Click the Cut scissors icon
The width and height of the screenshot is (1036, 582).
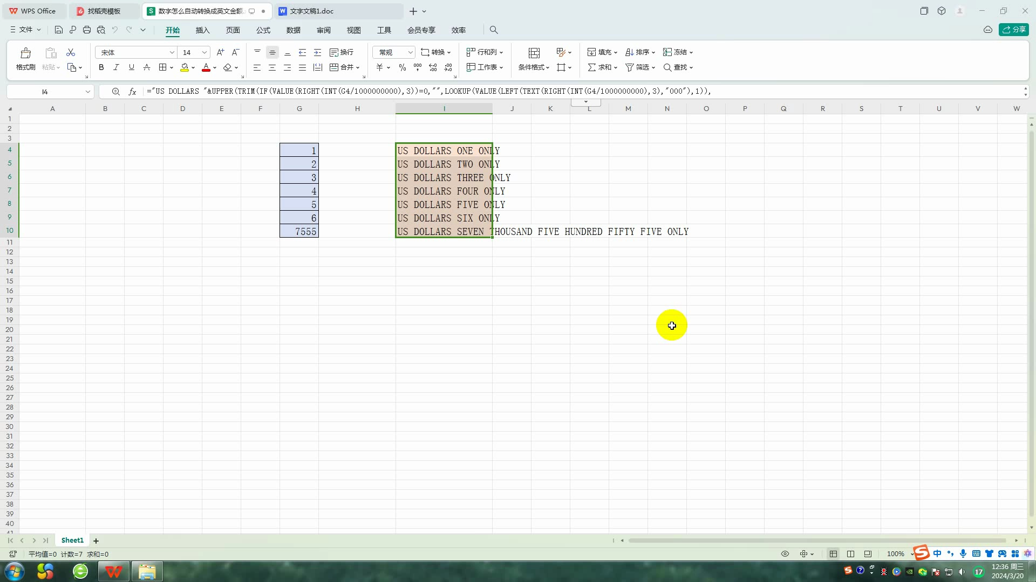pyautogui.click(x=71, y=52)
